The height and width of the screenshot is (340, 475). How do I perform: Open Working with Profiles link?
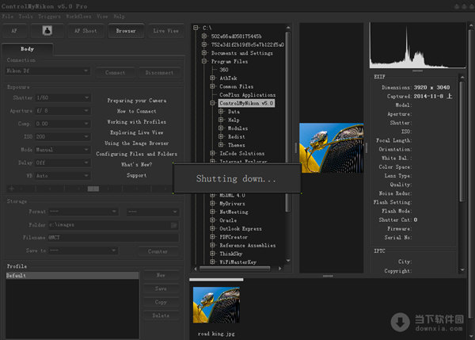[137, 121]
